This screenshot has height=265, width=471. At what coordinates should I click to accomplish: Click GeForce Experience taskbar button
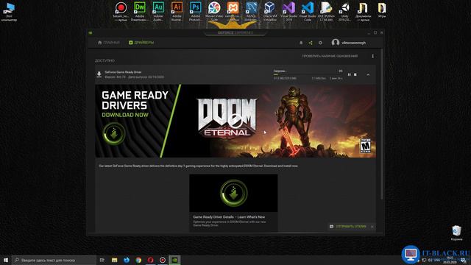(174, 260)
